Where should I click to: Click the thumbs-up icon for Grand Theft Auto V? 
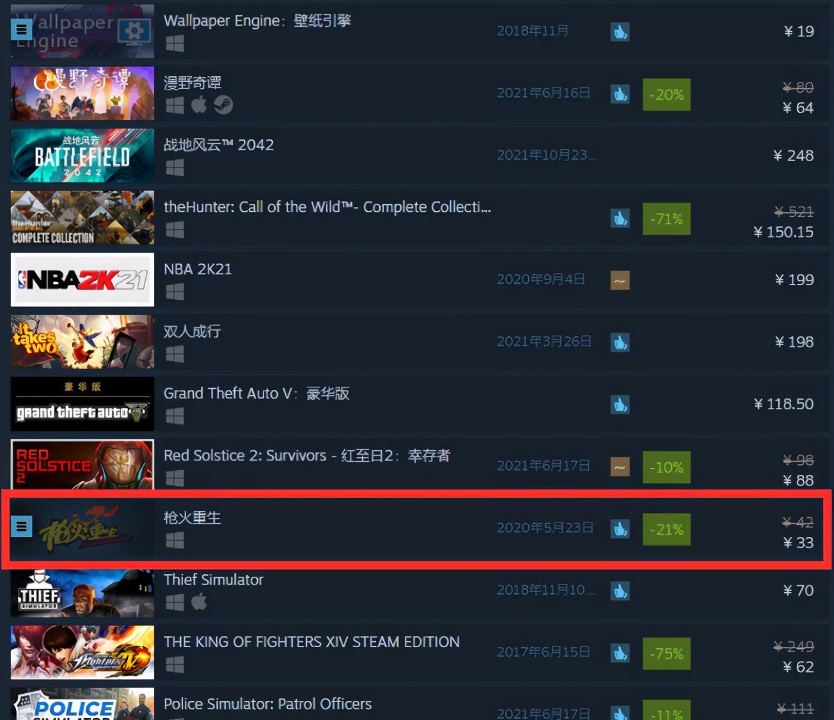pos(620,405)
